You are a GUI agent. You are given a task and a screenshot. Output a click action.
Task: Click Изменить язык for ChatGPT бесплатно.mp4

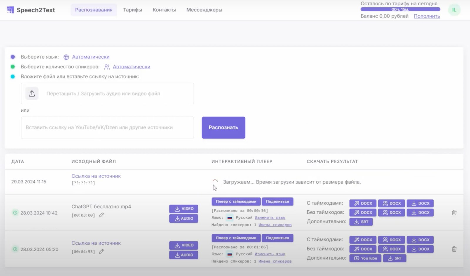(x=270, y=217)
